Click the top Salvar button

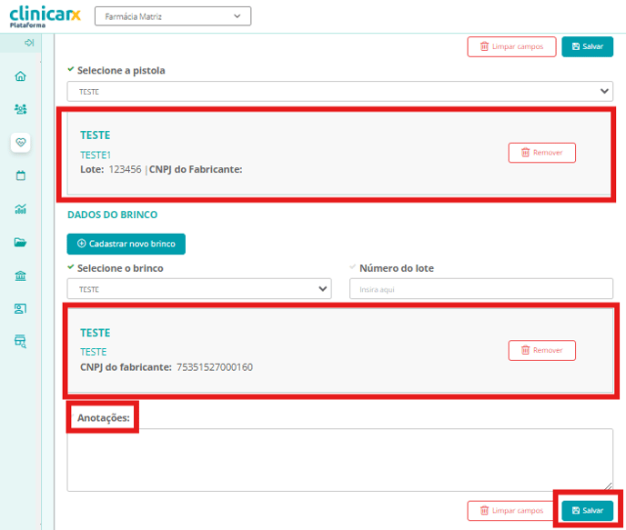coord(587,46)
